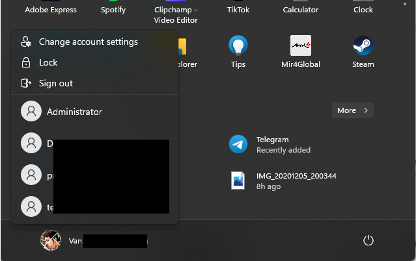Viewport: 416px width, 261px height.
Task: Open Telegram from the recommended list
Action: point(238,144)
